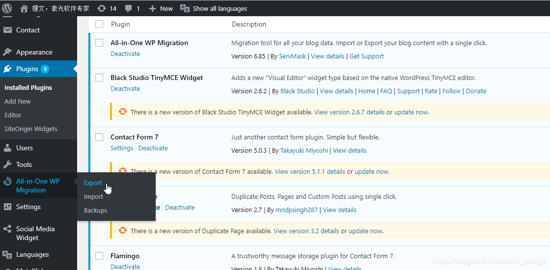Click Get Support for All-in-One WP Migration

pyautogui.click(x=366, y=56)
